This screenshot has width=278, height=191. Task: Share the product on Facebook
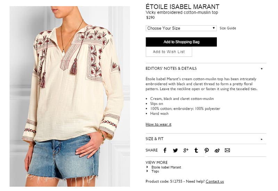coord(165,150)
